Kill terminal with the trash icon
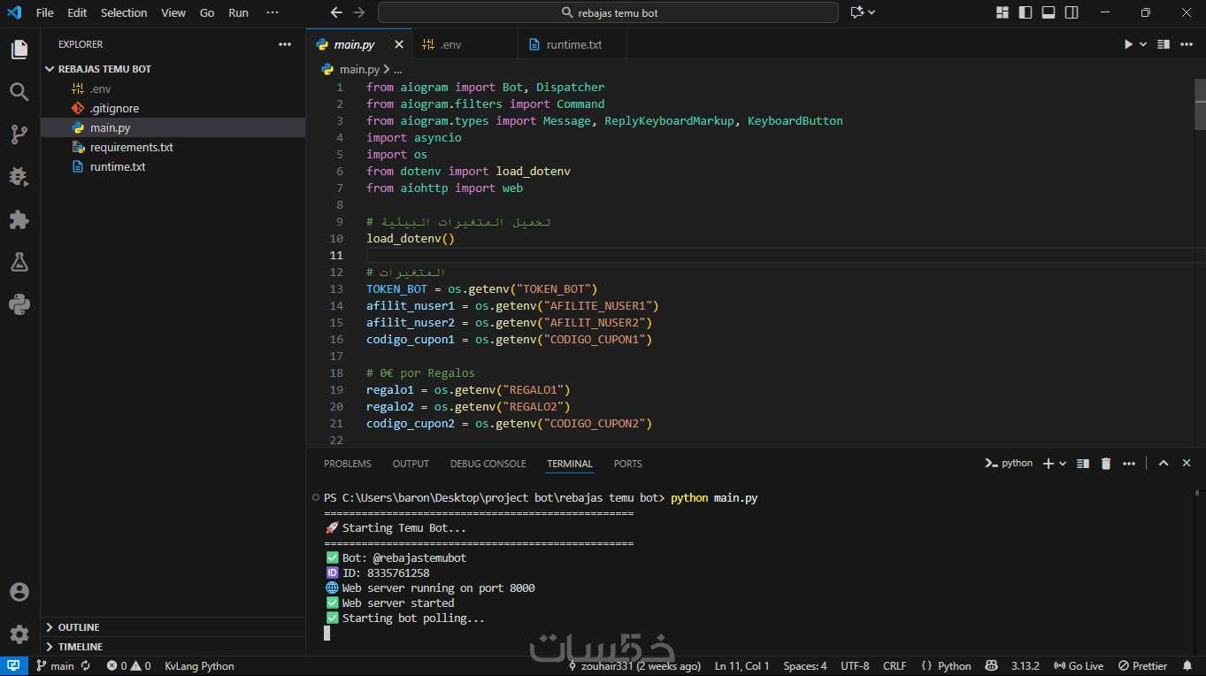 (x=1105, y=464)
